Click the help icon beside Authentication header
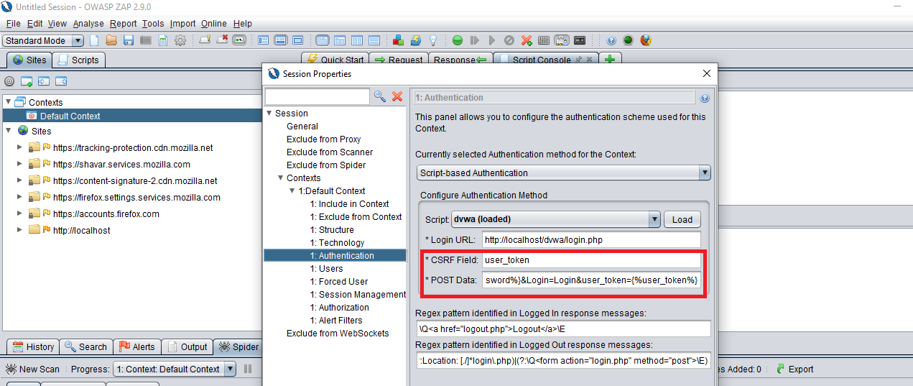913x386 pixels. click(704, 98)
